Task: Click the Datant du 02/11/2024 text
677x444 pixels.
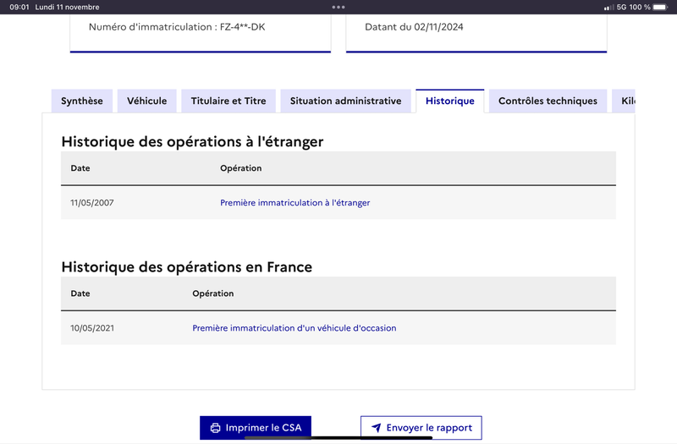Action: [414, 27]
